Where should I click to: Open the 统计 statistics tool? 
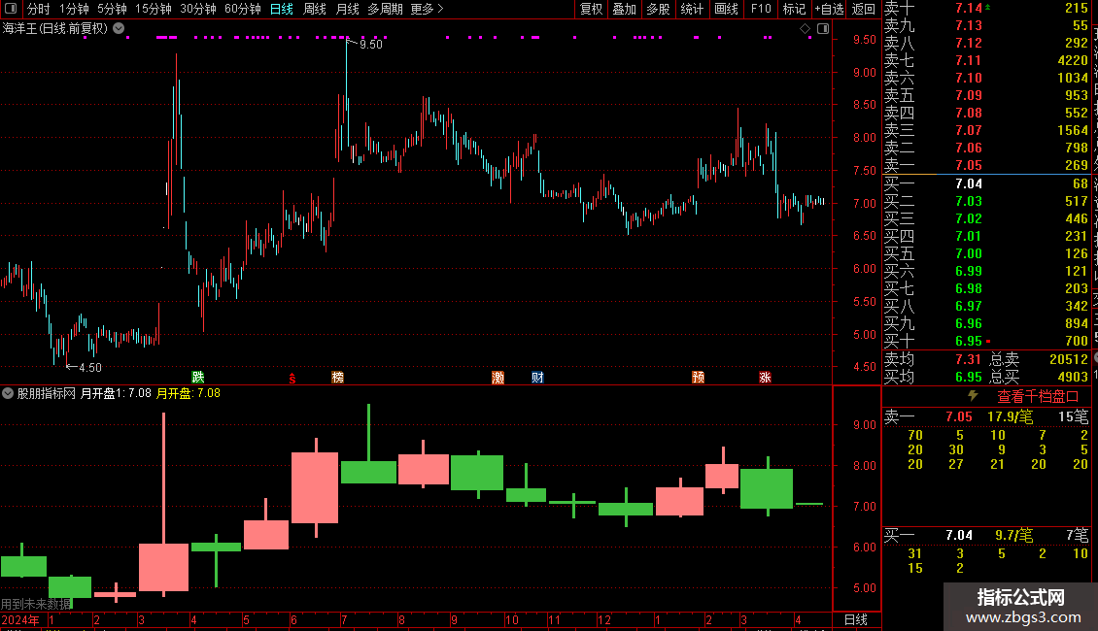[692, 9]
